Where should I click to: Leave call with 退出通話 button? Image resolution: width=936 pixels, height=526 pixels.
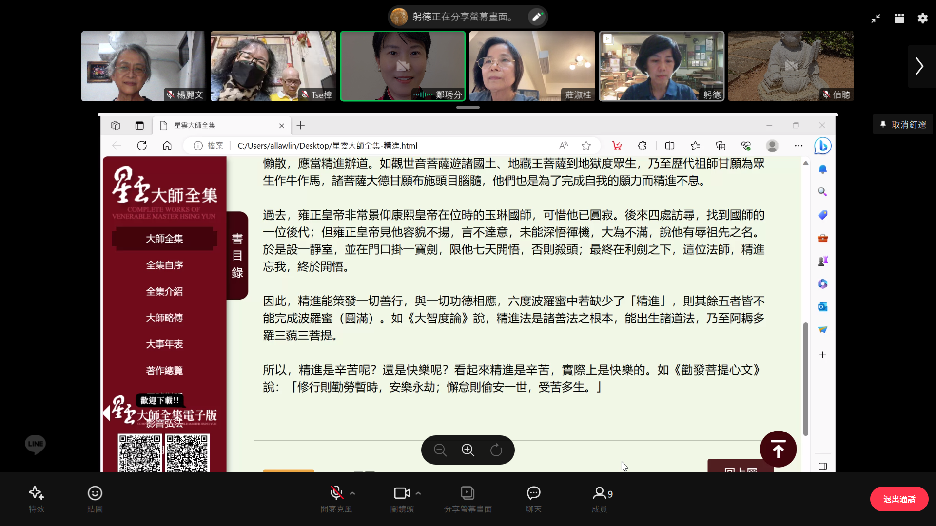(899, 499)
